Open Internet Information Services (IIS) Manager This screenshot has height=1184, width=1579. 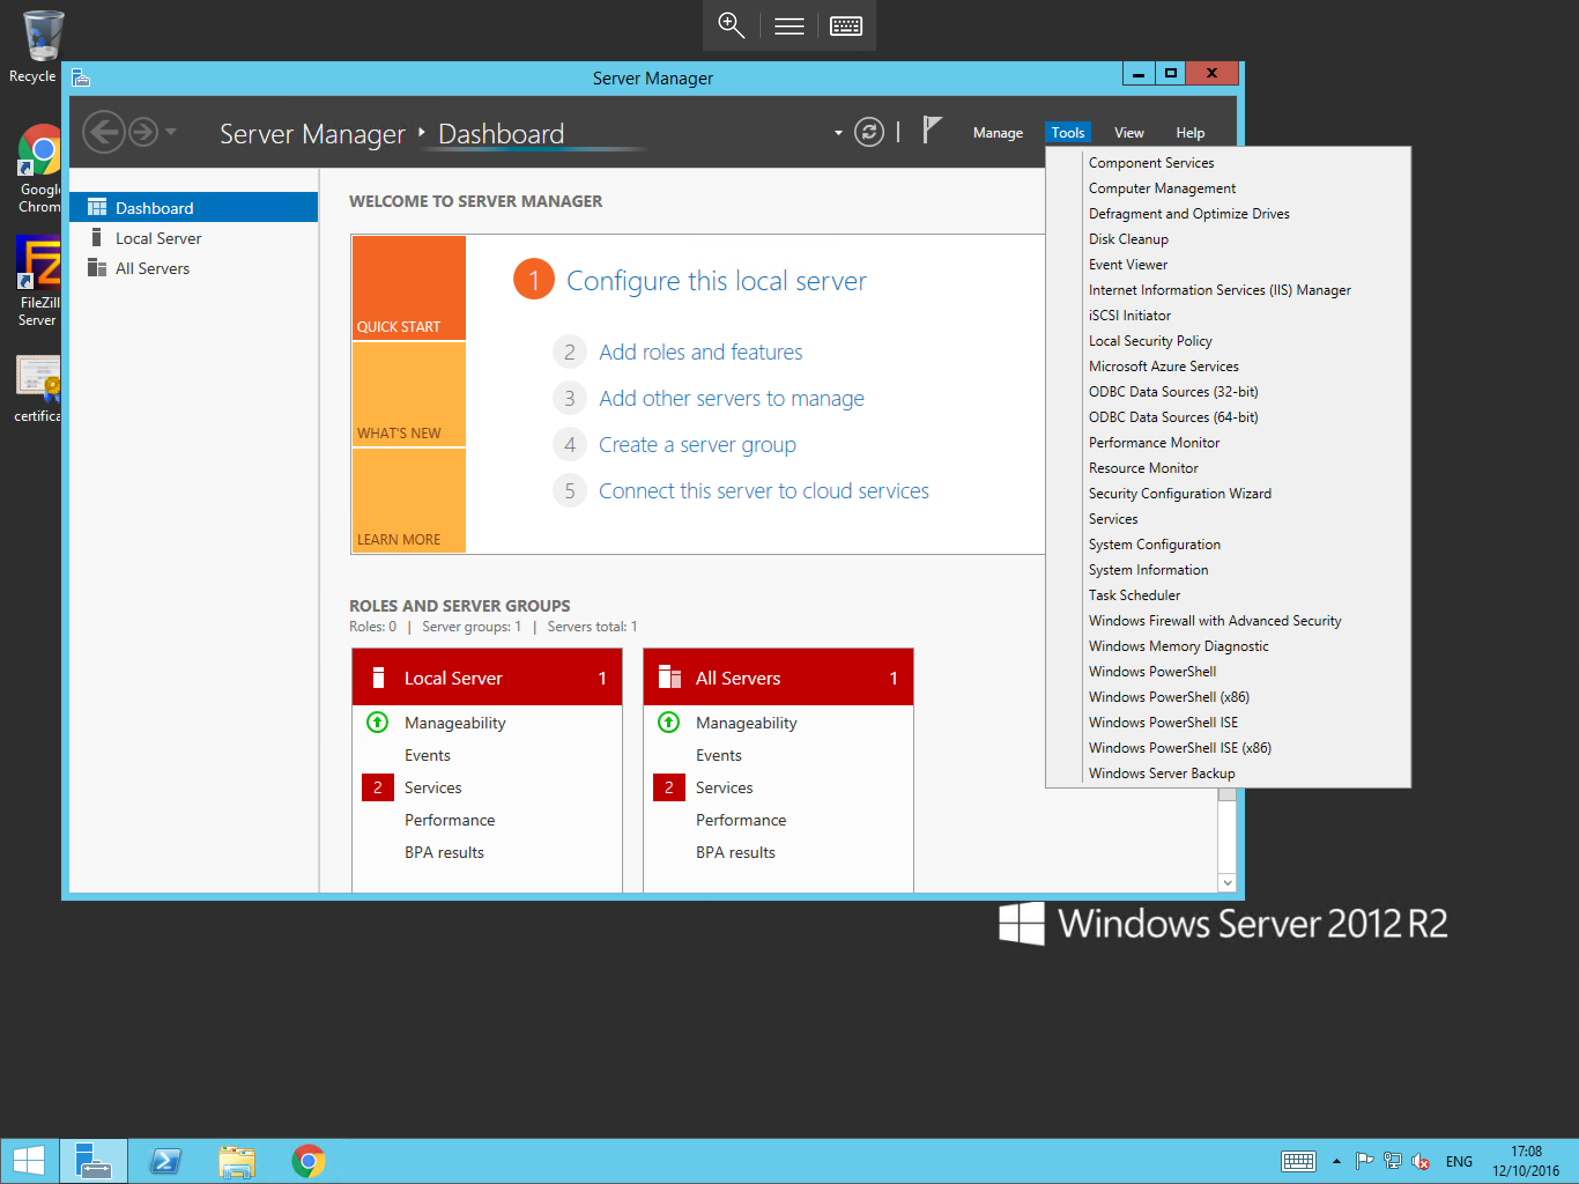[x=1228, y=290]
